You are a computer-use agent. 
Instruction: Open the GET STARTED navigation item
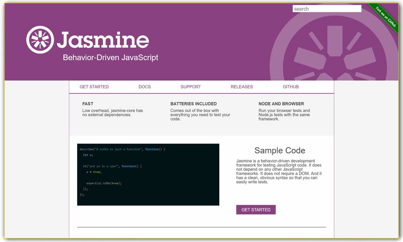[x=94, y=87]
